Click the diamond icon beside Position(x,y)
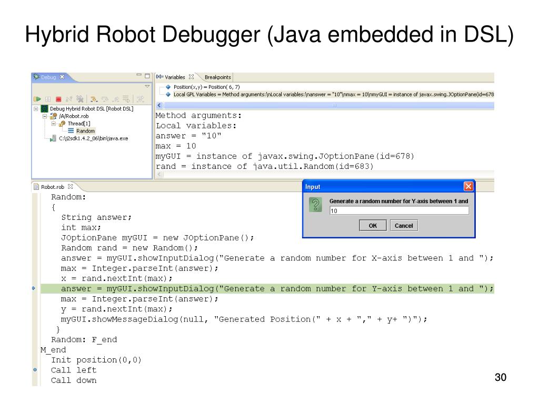The height and width of the screenshot is (404, 539). (168, 87)
